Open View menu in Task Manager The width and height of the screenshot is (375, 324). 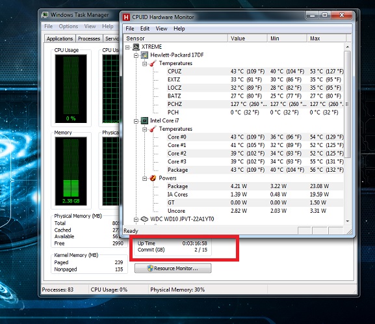coord(90,26)
